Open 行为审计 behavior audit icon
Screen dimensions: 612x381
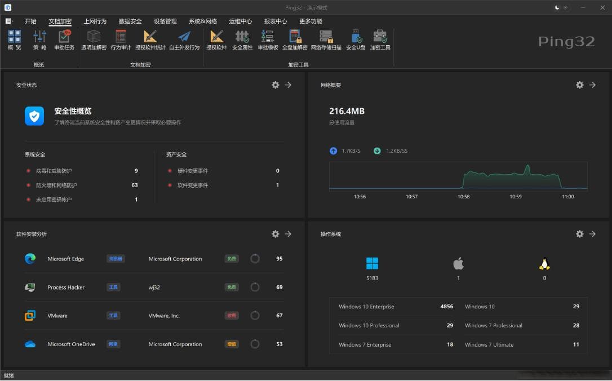pyautogui.click(x=121, y=40)
